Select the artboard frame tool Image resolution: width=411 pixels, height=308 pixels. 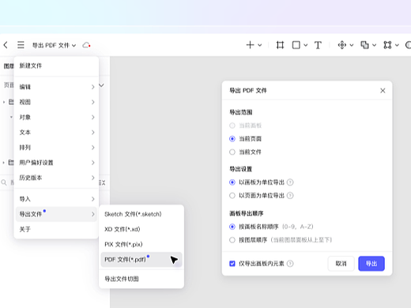click(x=280, y=45)
